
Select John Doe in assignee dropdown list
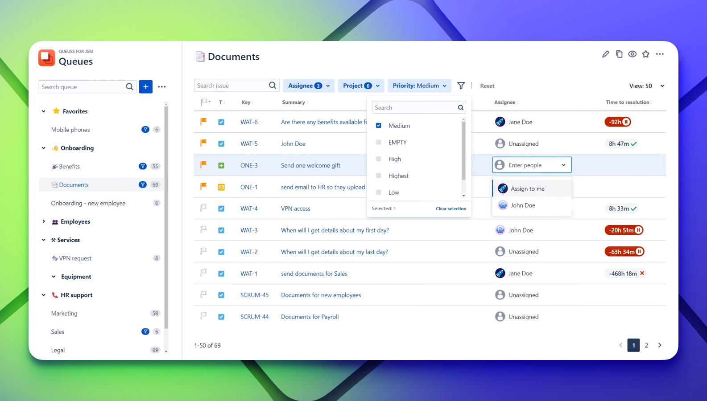pyautogui.click(x=532, y=205)
